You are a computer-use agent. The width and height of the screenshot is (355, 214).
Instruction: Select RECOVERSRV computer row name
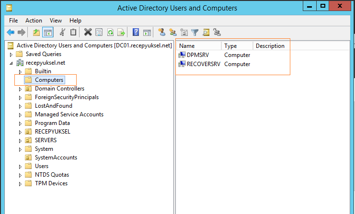coord(203,64)
